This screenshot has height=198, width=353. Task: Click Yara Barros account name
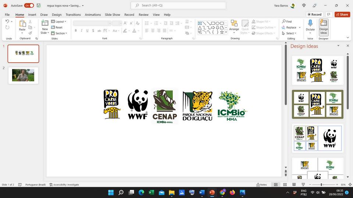click(281, 5)
